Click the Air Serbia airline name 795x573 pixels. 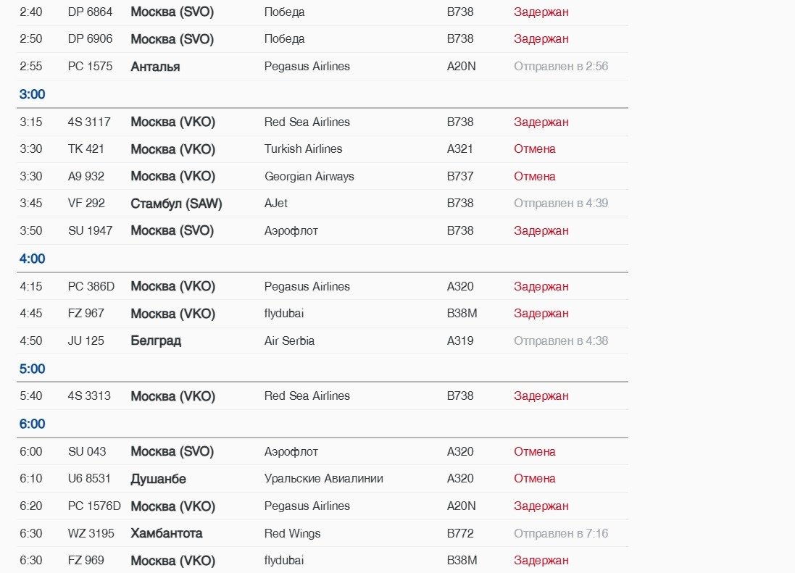point(289,341)
